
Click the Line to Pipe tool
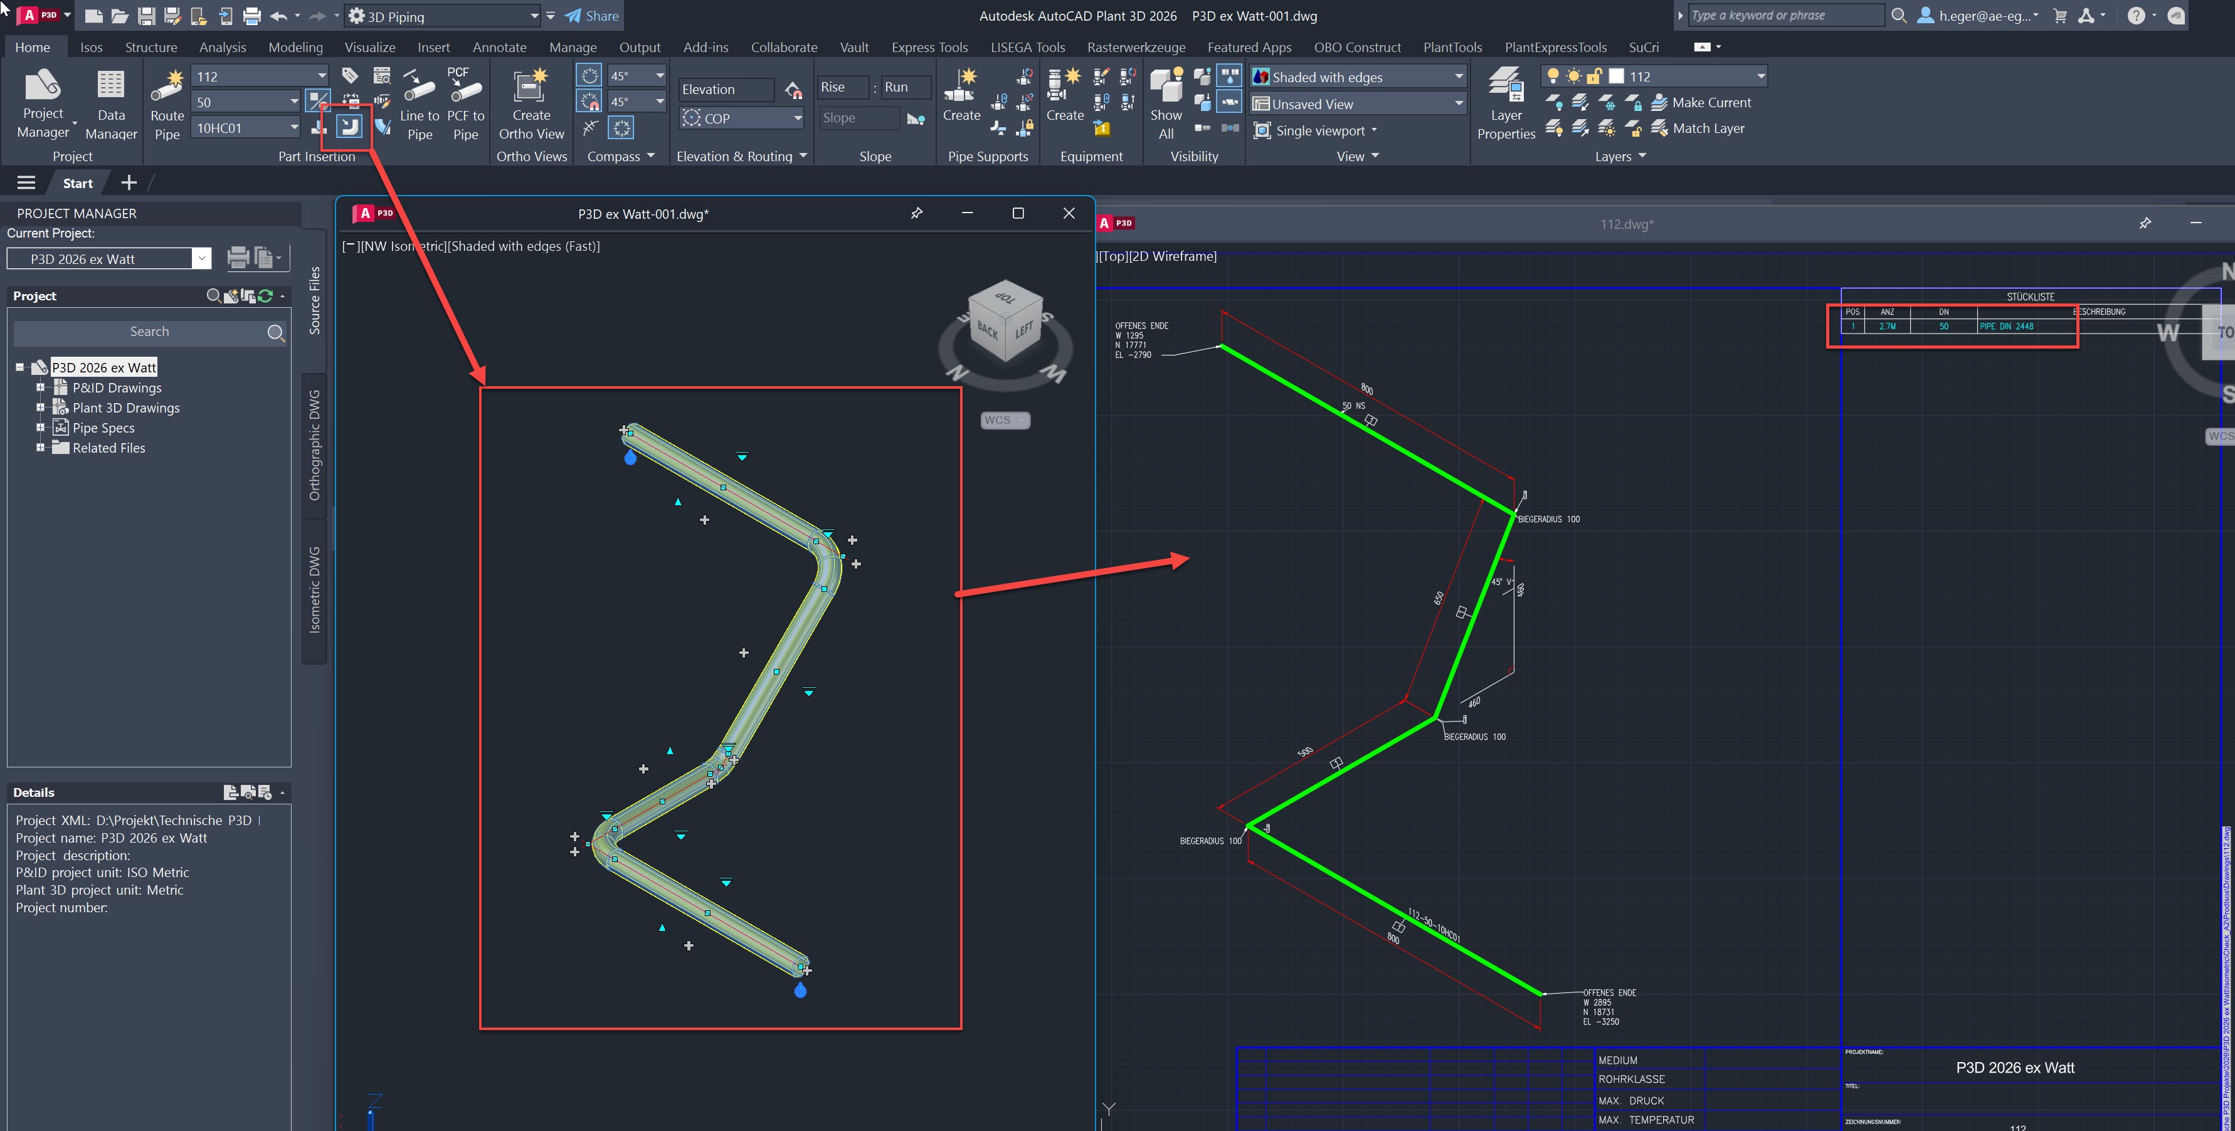coord(419,104)
